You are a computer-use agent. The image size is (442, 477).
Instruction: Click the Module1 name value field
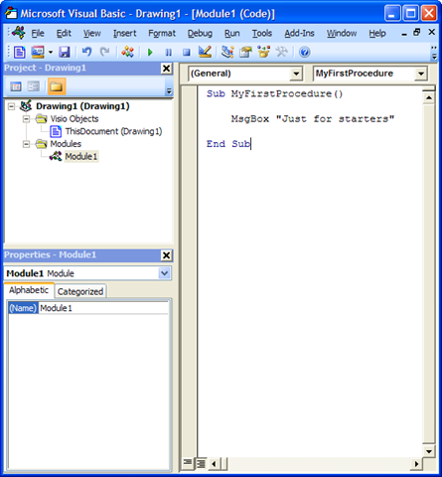point(103,308)
